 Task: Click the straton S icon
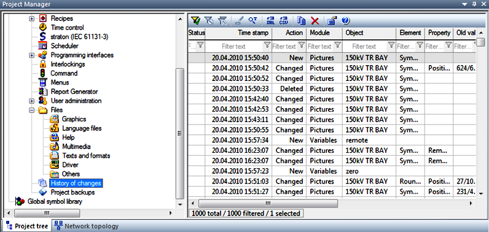43,37
